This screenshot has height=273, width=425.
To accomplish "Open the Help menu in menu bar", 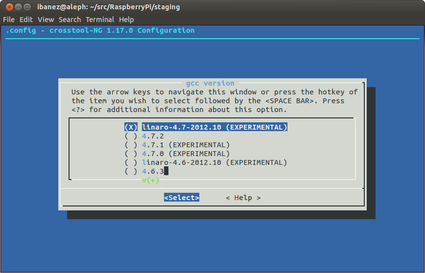I will (126, 20).
